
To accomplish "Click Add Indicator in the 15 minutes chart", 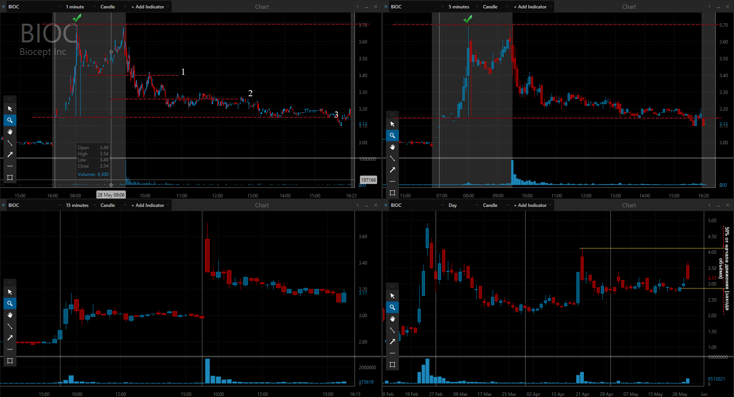I will coord(150,205).
